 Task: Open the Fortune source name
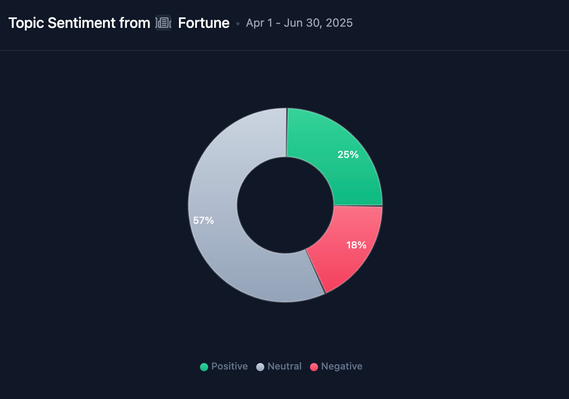pos(204,23)
